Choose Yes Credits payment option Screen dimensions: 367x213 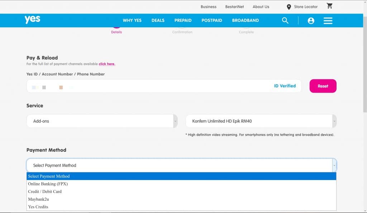pyautogui.click(x=181, y=207)
